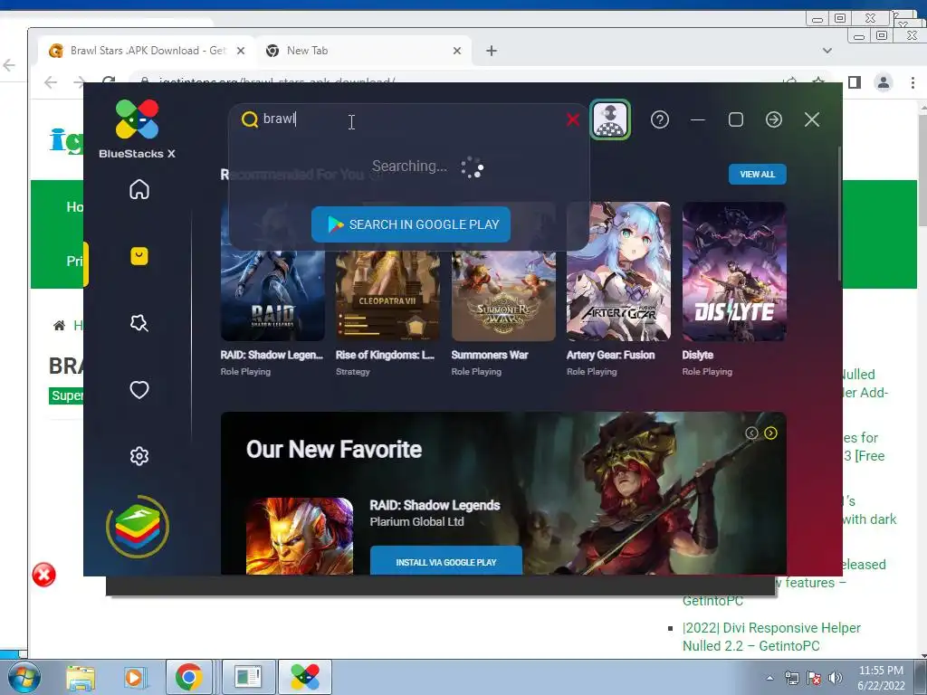Switch to the New Tab tab
Viewport: 927px width, 695px height.
click(x=363, y=51)
